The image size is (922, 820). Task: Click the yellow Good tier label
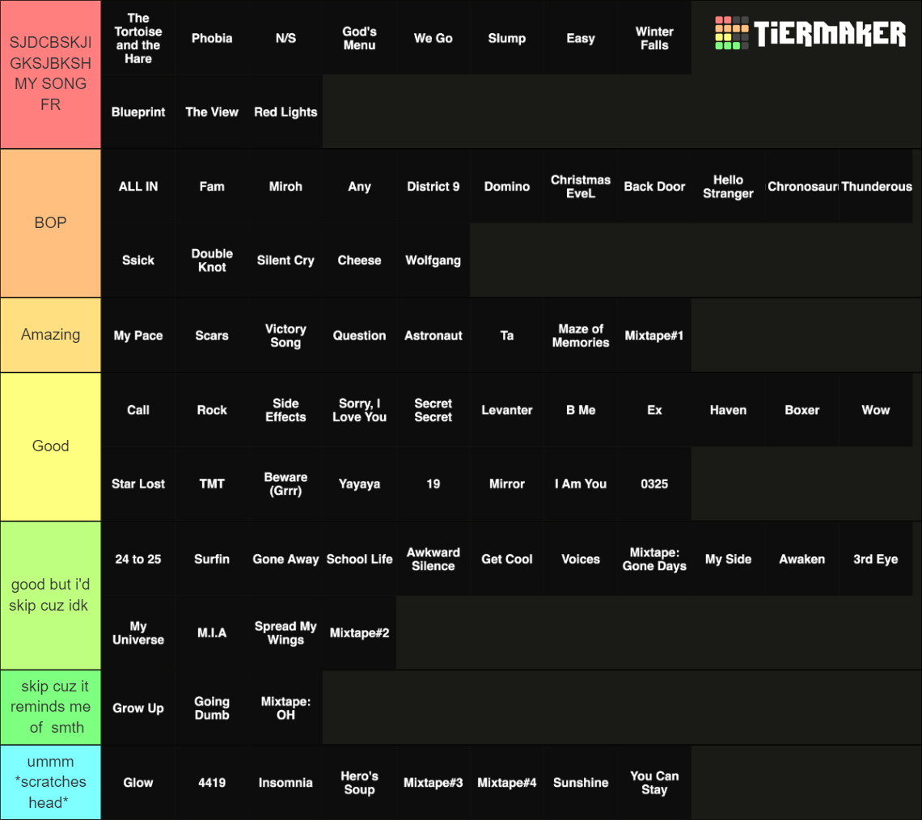point(50,446)
